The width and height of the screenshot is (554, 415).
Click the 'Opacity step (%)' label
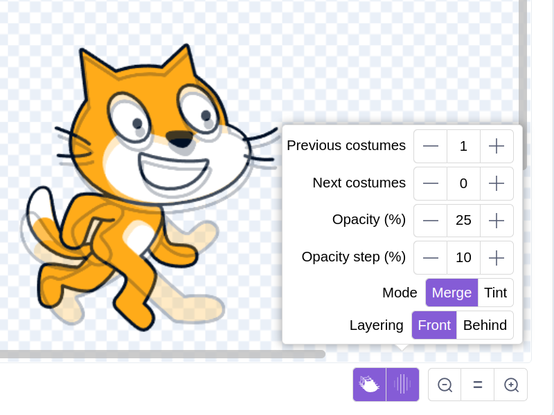pyautogui.click(x=354, y=257)
